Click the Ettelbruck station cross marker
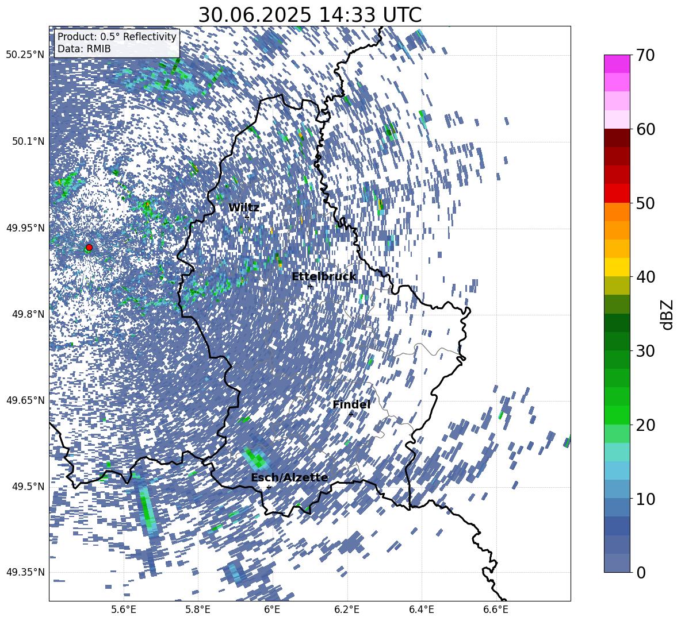This screenshot has height=621, width=681. [x=310, y=287]
